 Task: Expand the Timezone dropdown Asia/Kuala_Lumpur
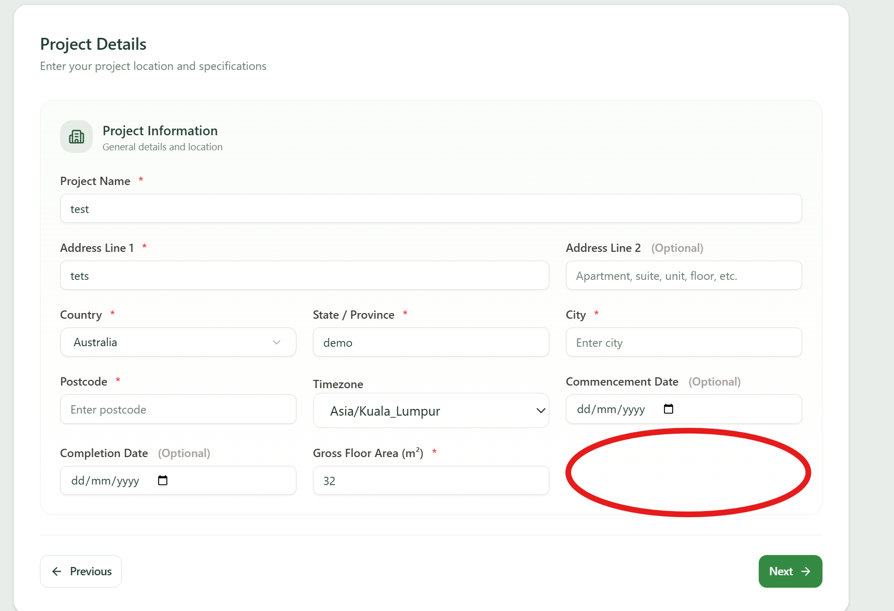click(431, 410)
